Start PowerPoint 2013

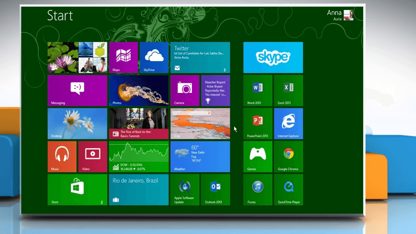point(258,123)
